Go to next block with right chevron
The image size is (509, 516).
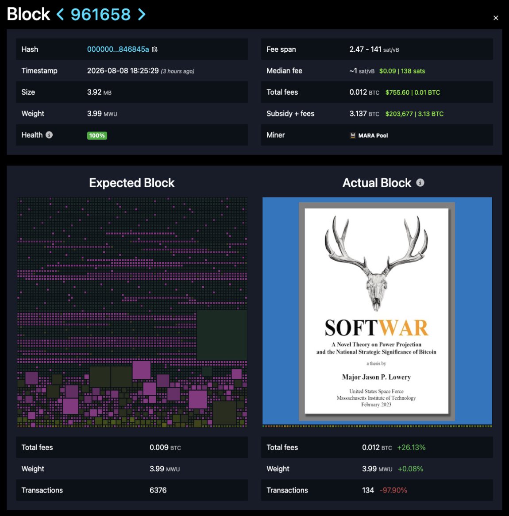click(x=142, y=14)
